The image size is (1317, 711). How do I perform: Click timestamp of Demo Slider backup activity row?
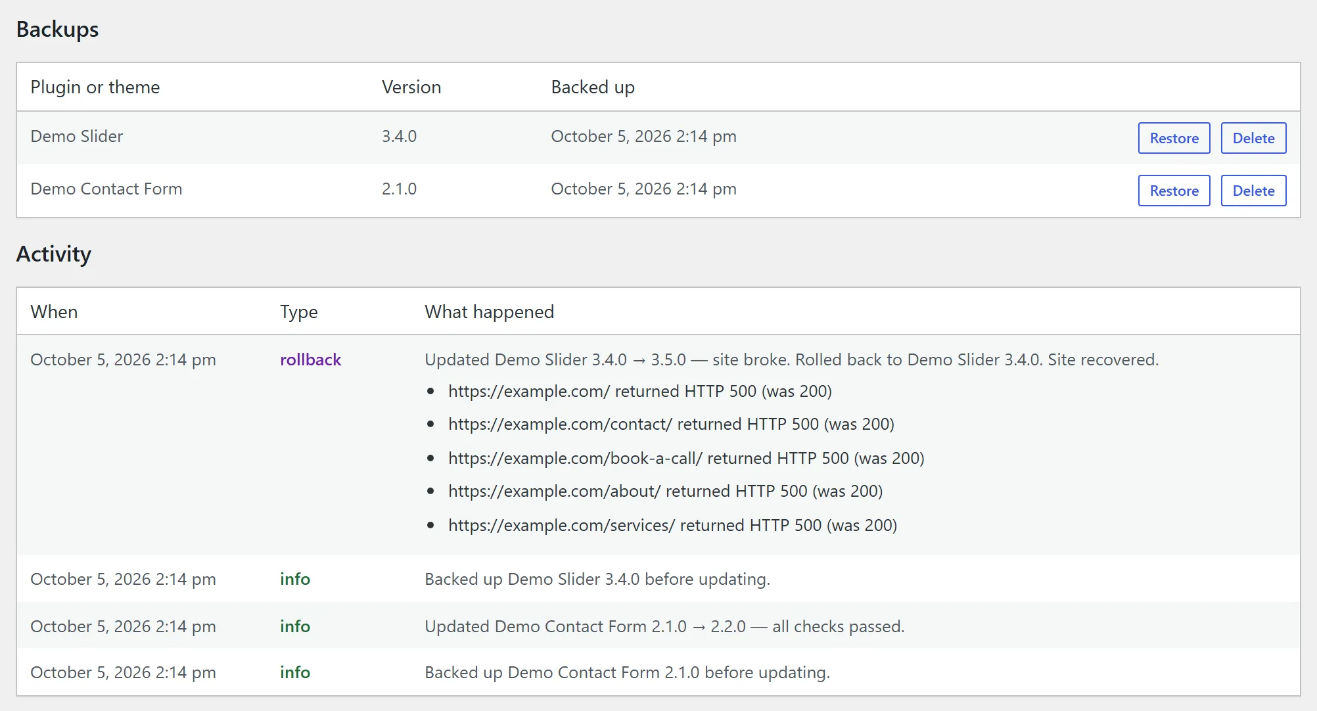(x=124, y=579)
